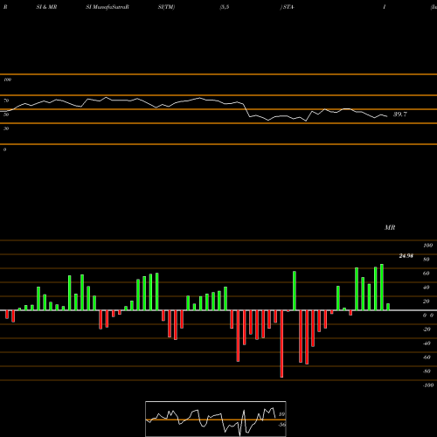Click the tallest green bar near MR right edge
The image size is (437, 437).
point(382,288)
